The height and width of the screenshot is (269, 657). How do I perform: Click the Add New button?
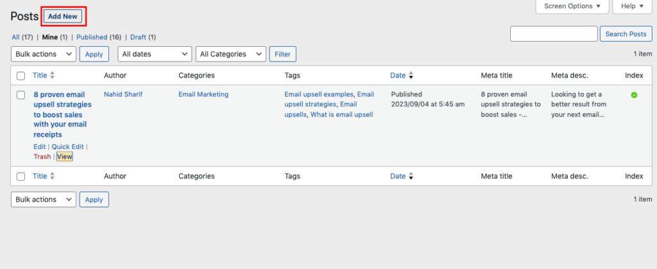[63, 16]
